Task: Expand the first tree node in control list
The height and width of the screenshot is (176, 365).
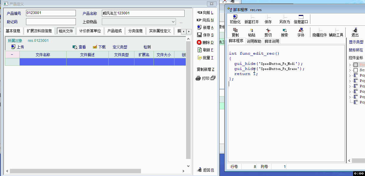Action: coord(350,65)
